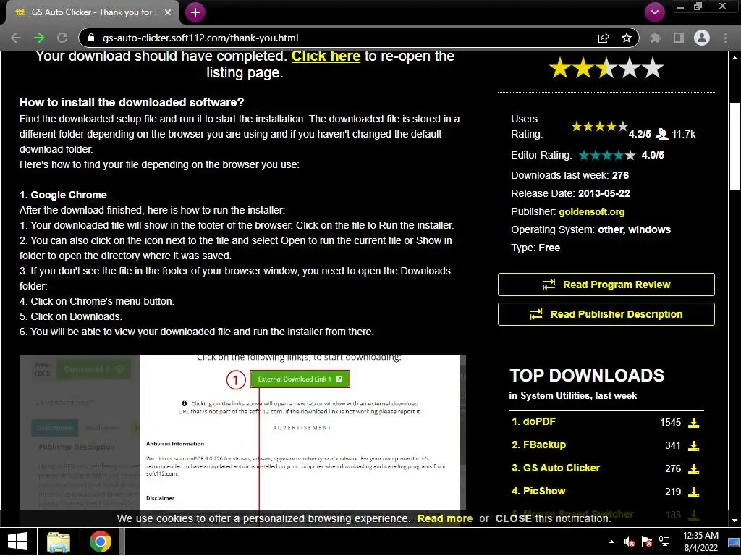
Task: Click the users rating yellow stars
Action: point(599,127)
